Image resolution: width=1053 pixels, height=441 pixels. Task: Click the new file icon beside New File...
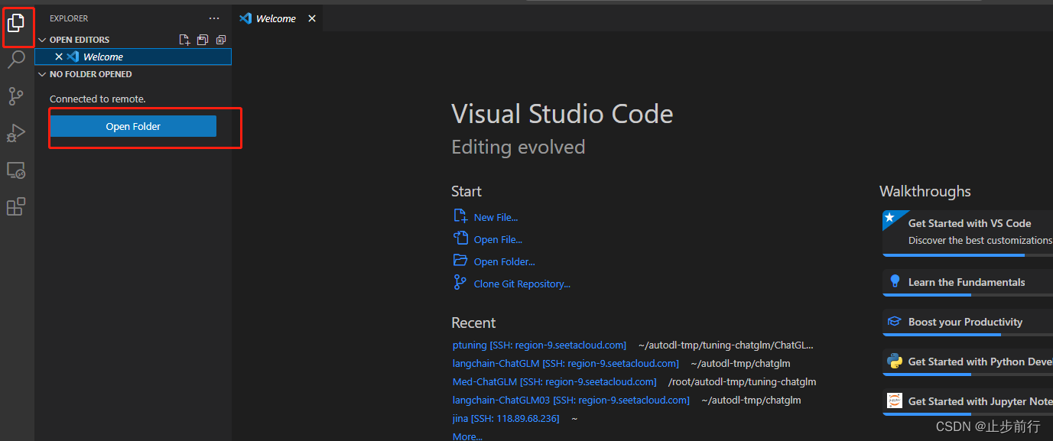point(460,216)
